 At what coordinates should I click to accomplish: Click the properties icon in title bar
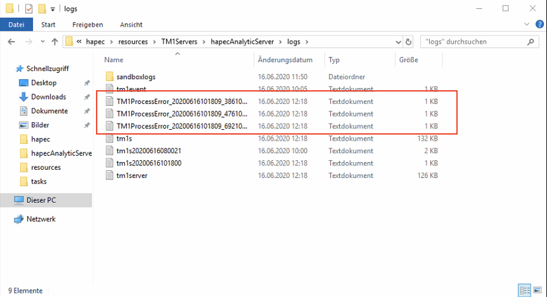click(29, 9)
